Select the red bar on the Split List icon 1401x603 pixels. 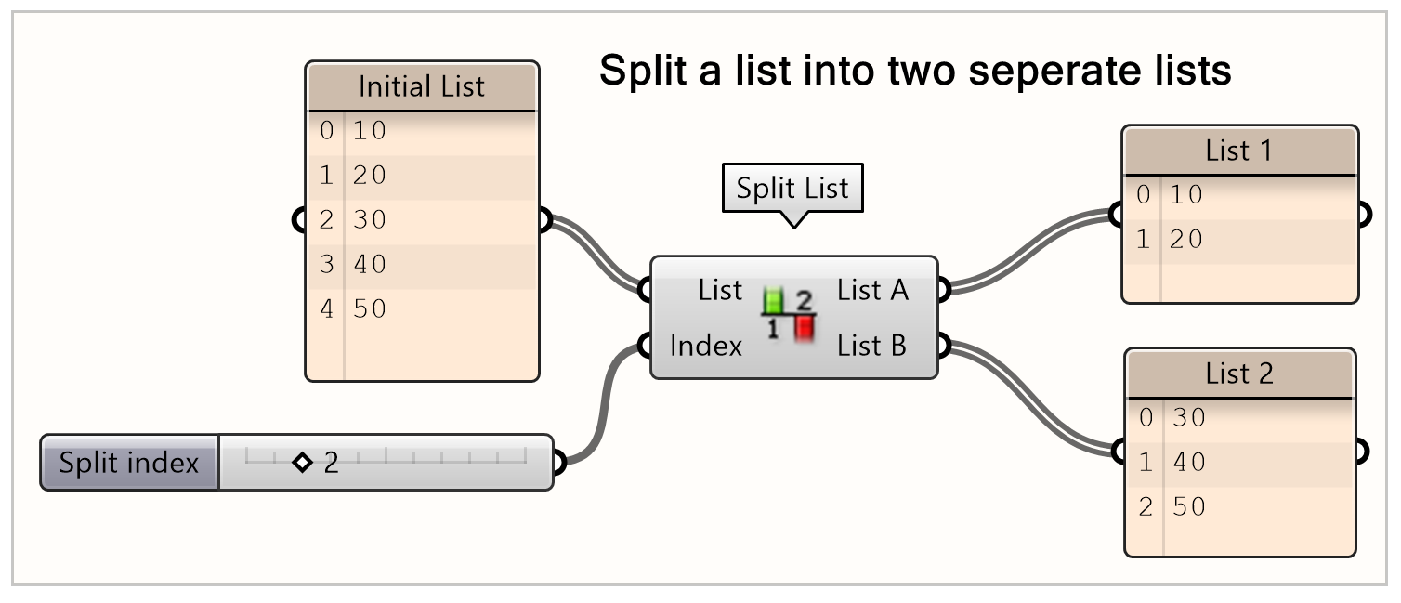802,328
